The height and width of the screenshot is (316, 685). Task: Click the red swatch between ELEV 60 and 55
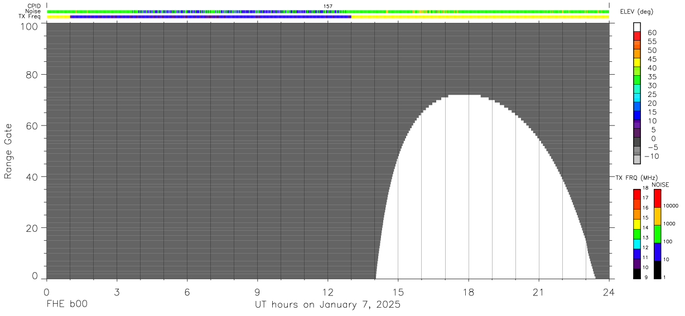[636, 36]
